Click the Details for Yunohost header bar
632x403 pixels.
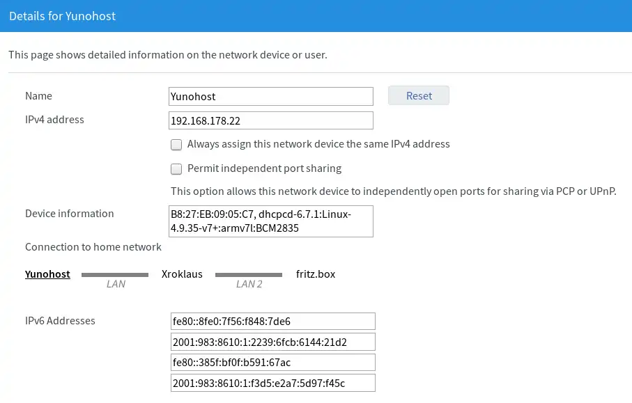point(316,16)
